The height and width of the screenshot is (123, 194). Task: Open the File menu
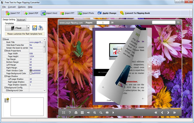[x=4, y=7]
